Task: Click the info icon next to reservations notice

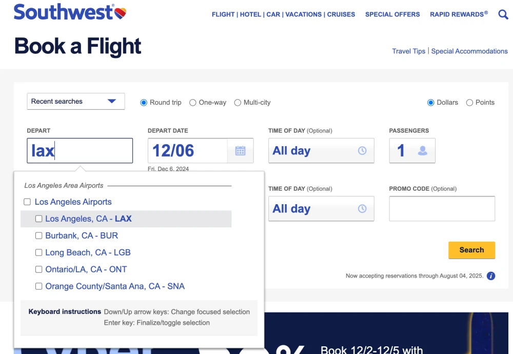Action: click(x=491, y=276)
